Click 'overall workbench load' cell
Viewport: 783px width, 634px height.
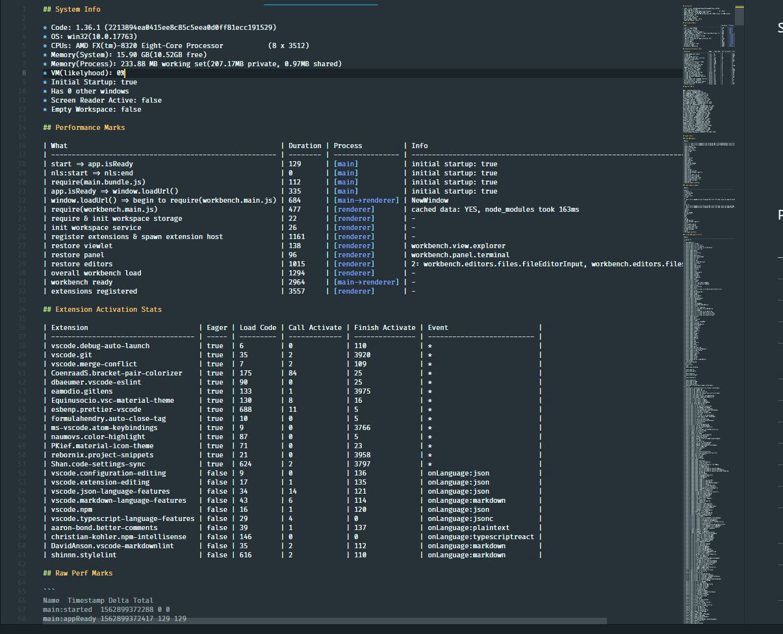(96, 273)
